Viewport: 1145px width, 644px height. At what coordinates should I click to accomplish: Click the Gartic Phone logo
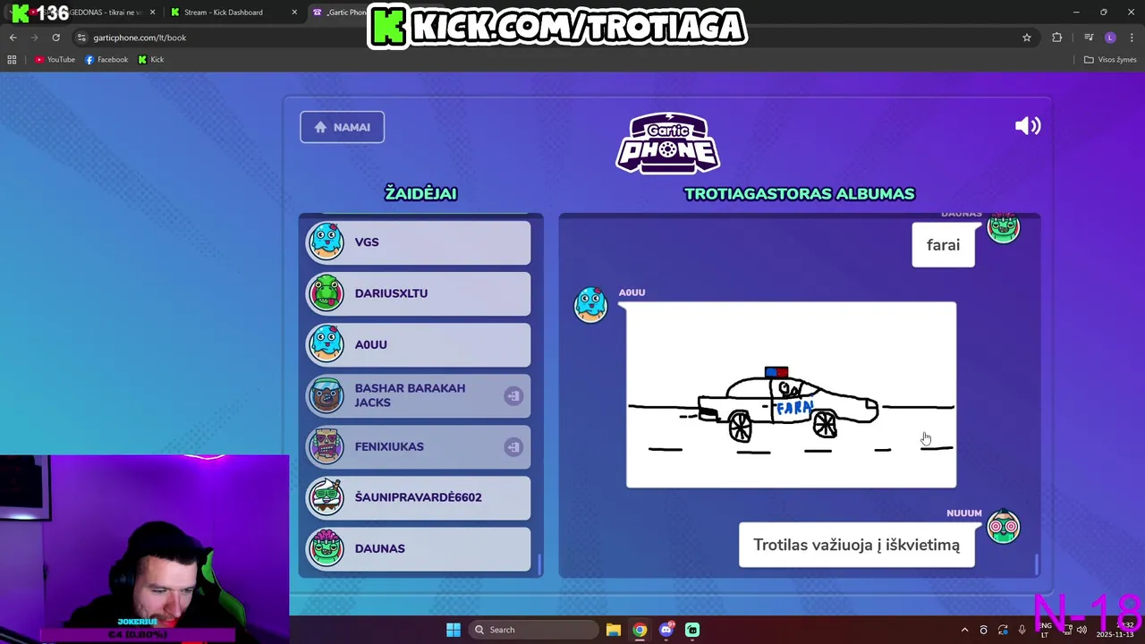tap(667, 143)
